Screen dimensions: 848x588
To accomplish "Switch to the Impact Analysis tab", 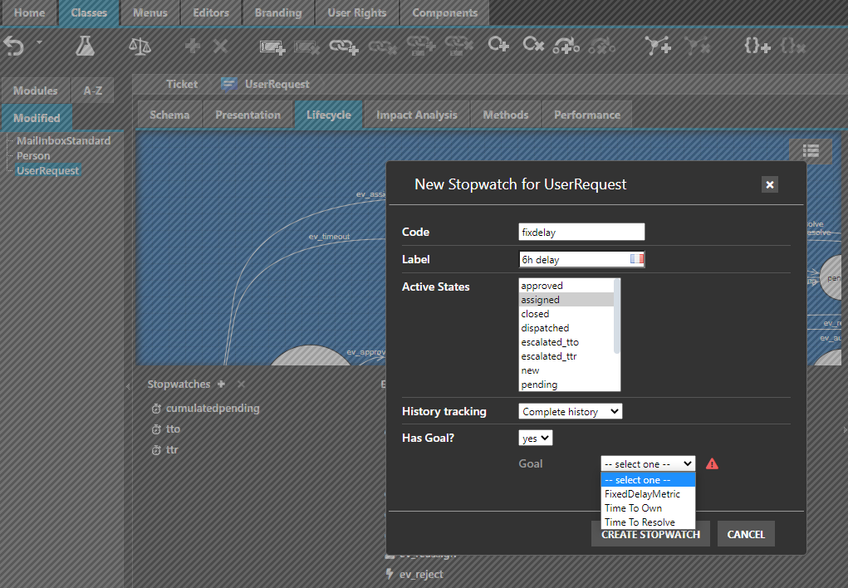I will tap(416, 115).
